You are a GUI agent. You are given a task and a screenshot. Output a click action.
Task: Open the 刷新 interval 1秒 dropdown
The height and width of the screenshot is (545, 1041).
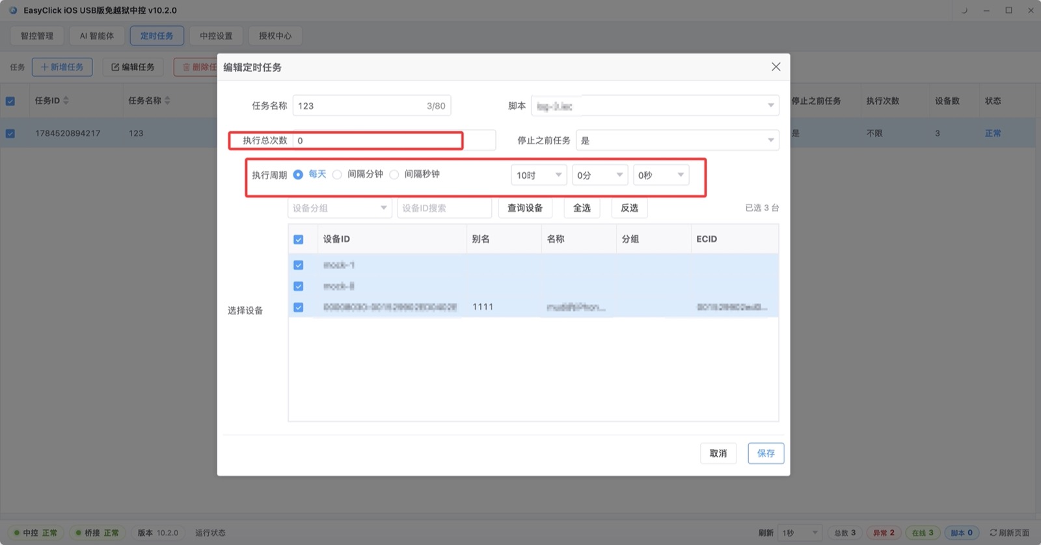(800, 533)
